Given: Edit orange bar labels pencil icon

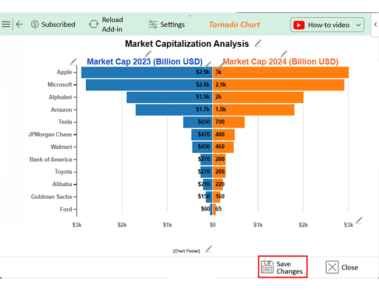Looking at the screenshot, I should coord(222,65).
